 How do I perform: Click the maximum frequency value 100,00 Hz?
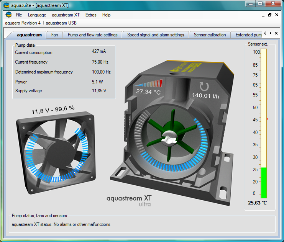101,72
